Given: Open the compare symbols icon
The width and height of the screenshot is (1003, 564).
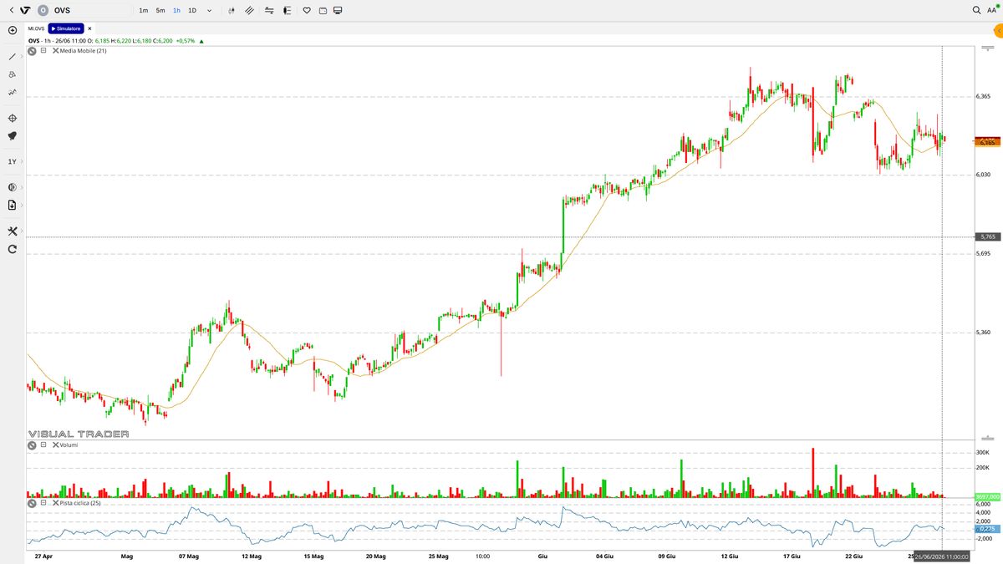Looking at the screenshot, I should pyautogui.click(x=268, y=10).
